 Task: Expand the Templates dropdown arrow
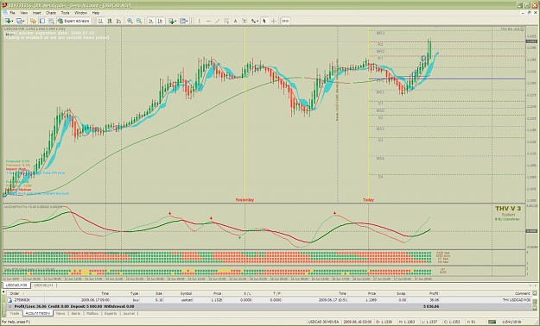pos(187,22)
